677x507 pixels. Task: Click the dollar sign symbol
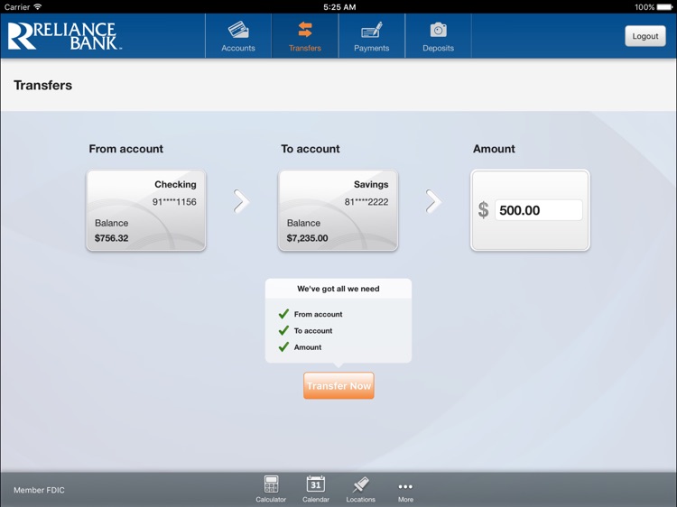[483, 210]
